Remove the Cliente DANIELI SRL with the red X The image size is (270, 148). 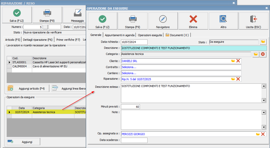click(x=238, y=61)
